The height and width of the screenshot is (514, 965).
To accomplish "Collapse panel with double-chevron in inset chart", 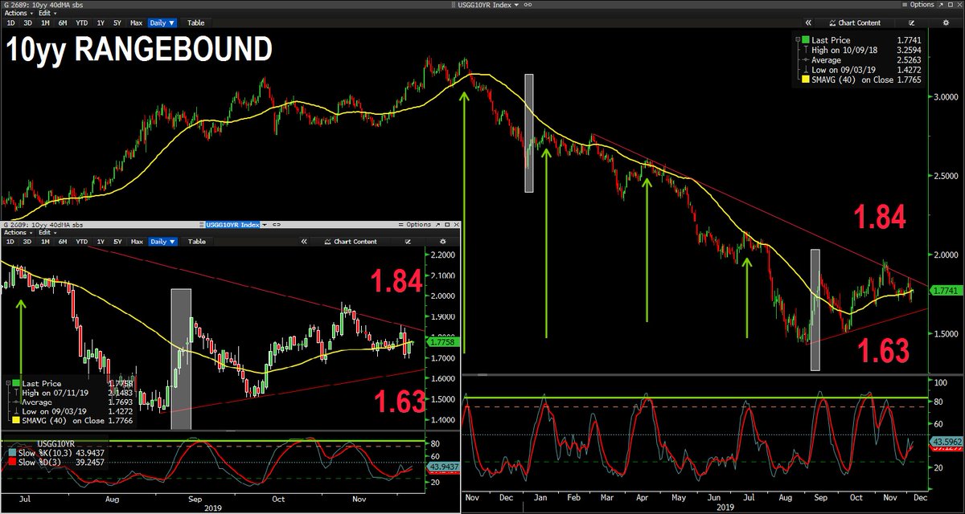I will pyautogui.click(x=304, y=242).
